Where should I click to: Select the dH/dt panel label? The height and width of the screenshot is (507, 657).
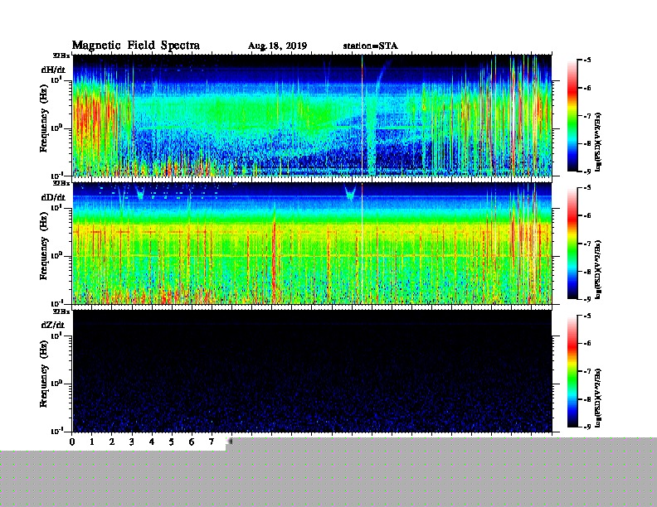pos(53,70)
